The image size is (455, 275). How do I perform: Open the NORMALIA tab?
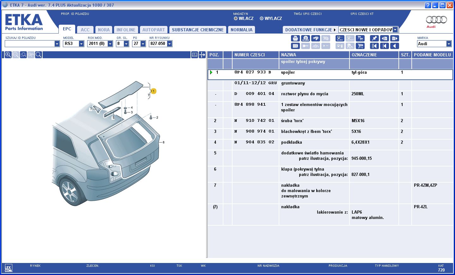click(241, 30)
